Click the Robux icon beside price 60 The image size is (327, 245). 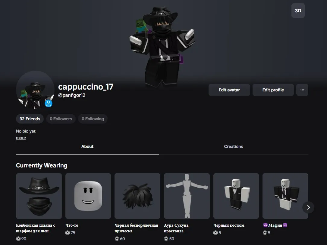click(117, 239)
